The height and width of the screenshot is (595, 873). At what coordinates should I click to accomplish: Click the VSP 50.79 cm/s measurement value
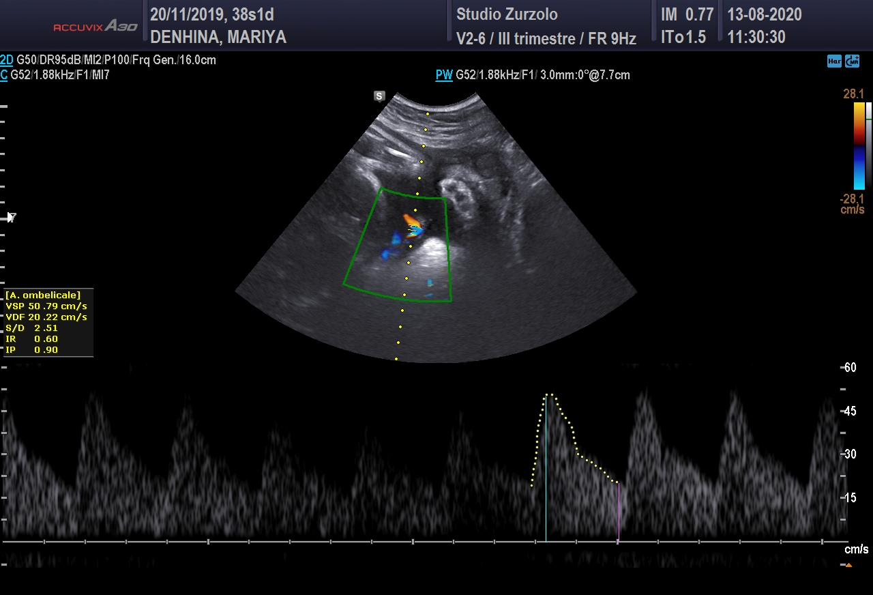coord(46,306)
